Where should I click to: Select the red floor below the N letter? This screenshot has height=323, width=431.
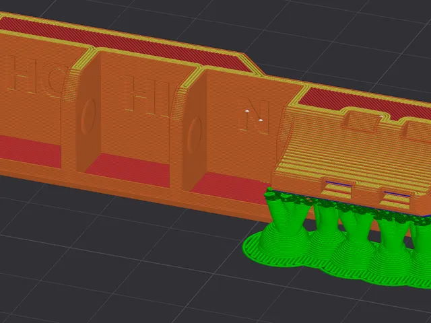232,187
